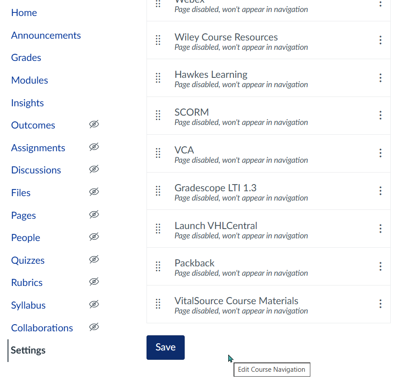Click the drag handle beside Launch VHLCentral
The height and width of the screenshot is (382, 420).
click(158, 228)
